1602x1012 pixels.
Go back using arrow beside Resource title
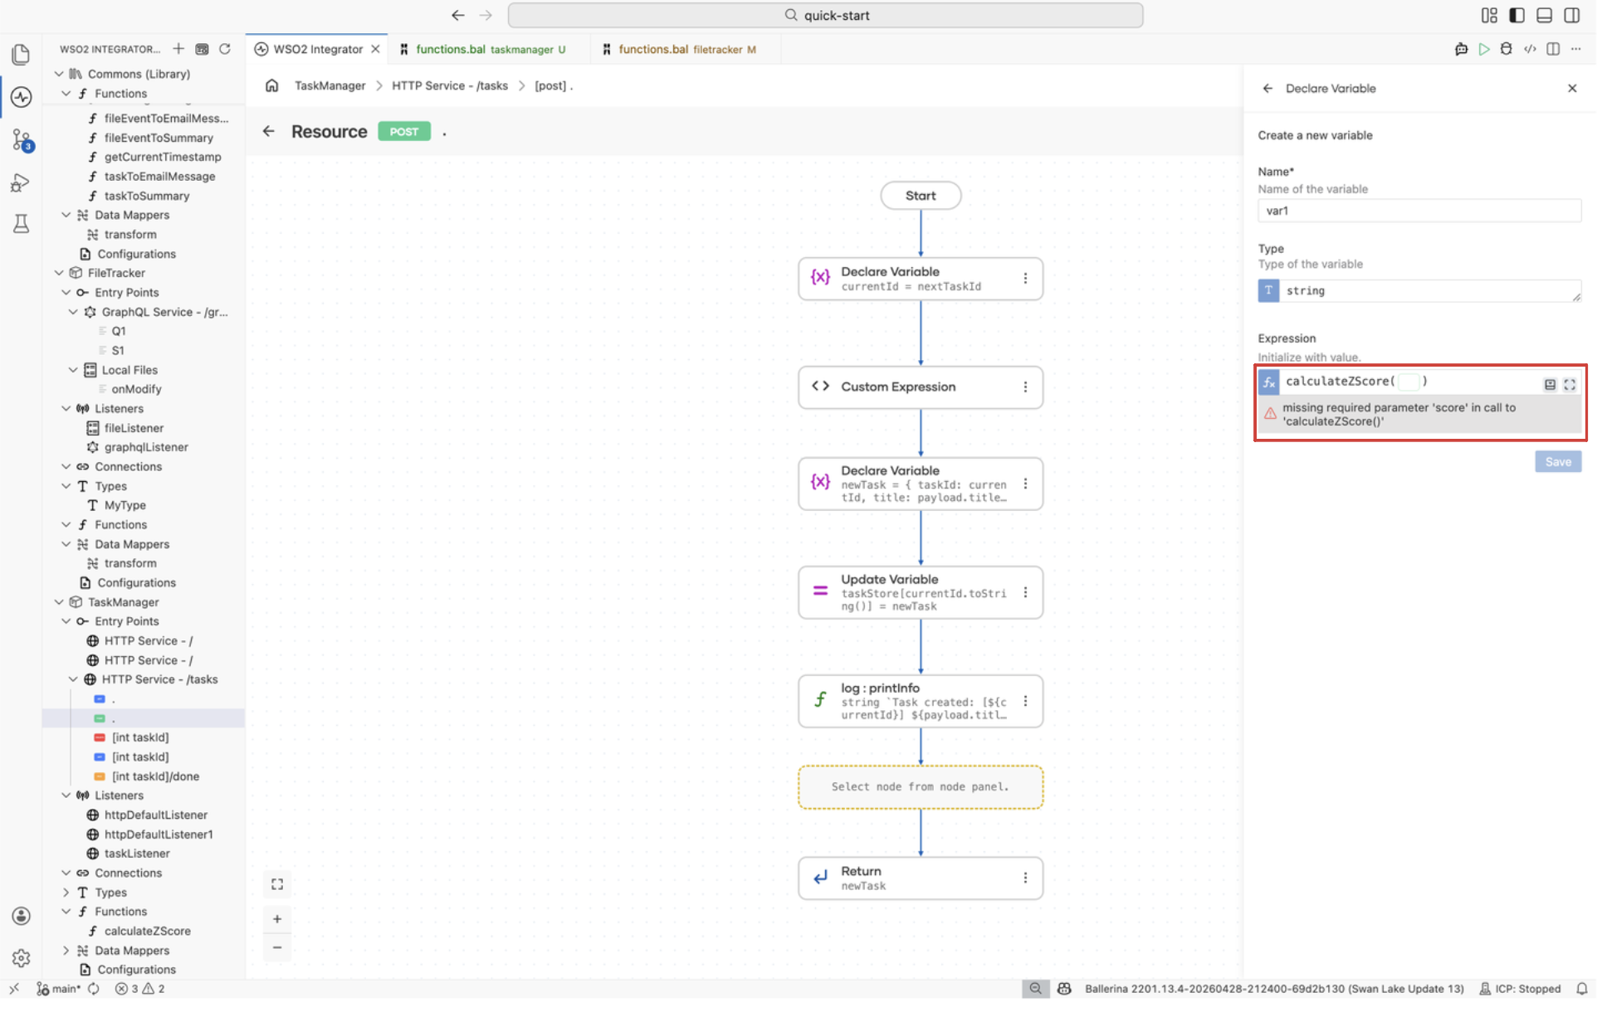(x=268, y=131)
